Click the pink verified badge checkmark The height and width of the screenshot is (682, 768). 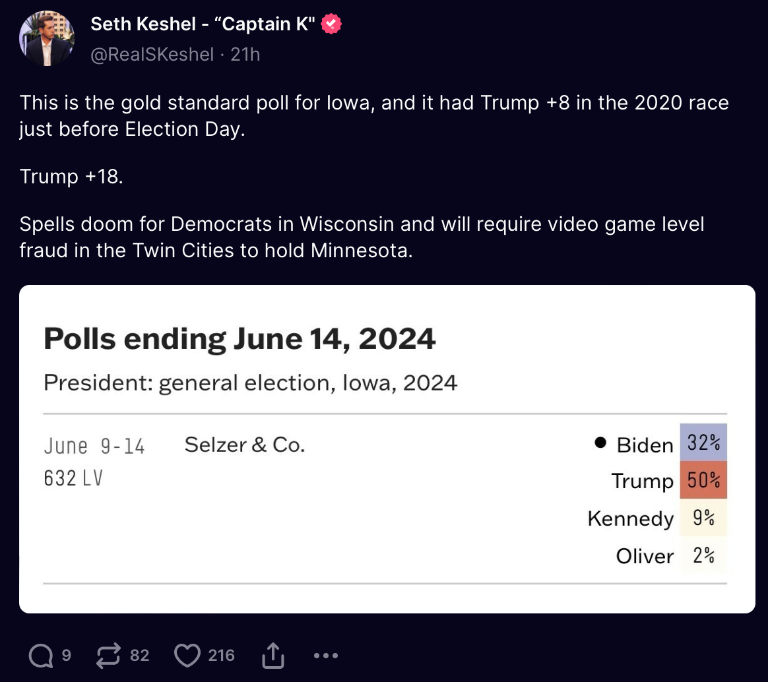click(331, 25)
